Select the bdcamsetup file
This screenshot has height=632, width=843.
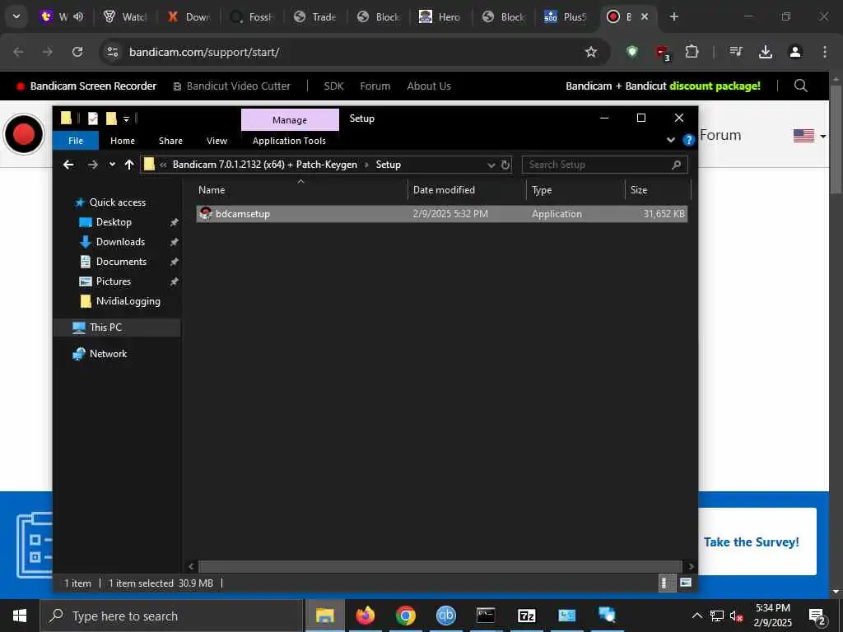click(x=441, y=213)
